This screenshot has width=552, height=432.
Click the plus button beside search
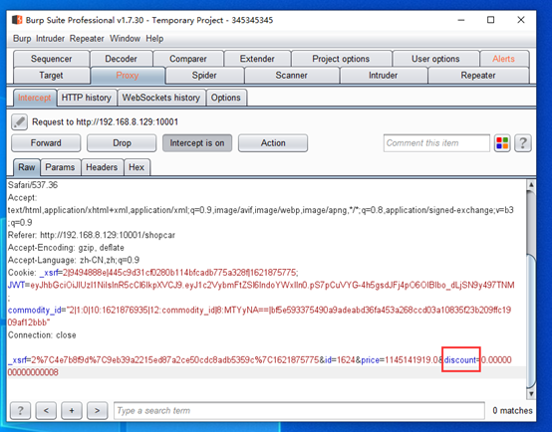pyautogui.click(x=72, y=410)
